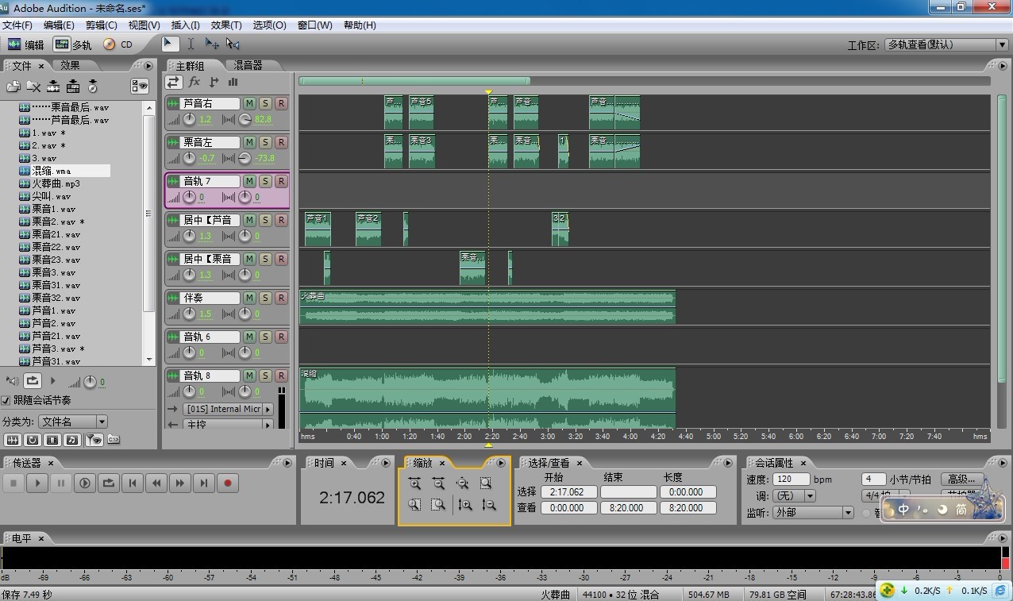Select the Move/Copy Clip tool
The width and height of the screenshot is (1013, 601).
(x=212, y=44)
